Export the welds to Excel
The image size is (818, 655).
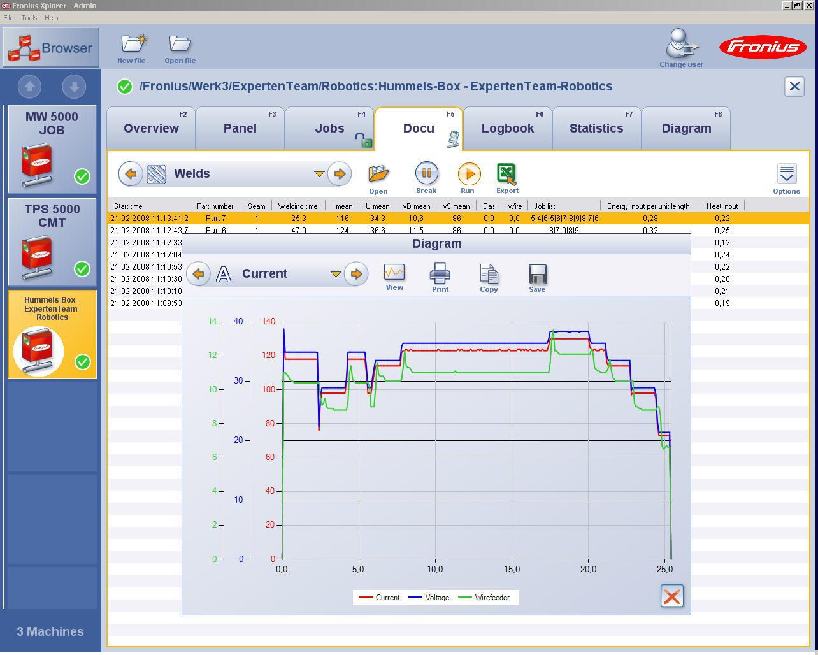point(507,178)
